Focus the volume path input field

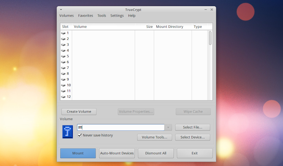point(121,128)
